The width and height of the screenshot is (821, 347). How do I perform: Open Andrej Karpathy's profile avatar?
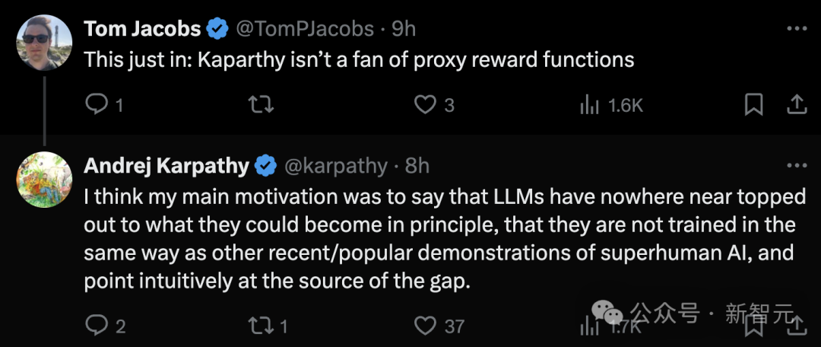coord(44,180)
